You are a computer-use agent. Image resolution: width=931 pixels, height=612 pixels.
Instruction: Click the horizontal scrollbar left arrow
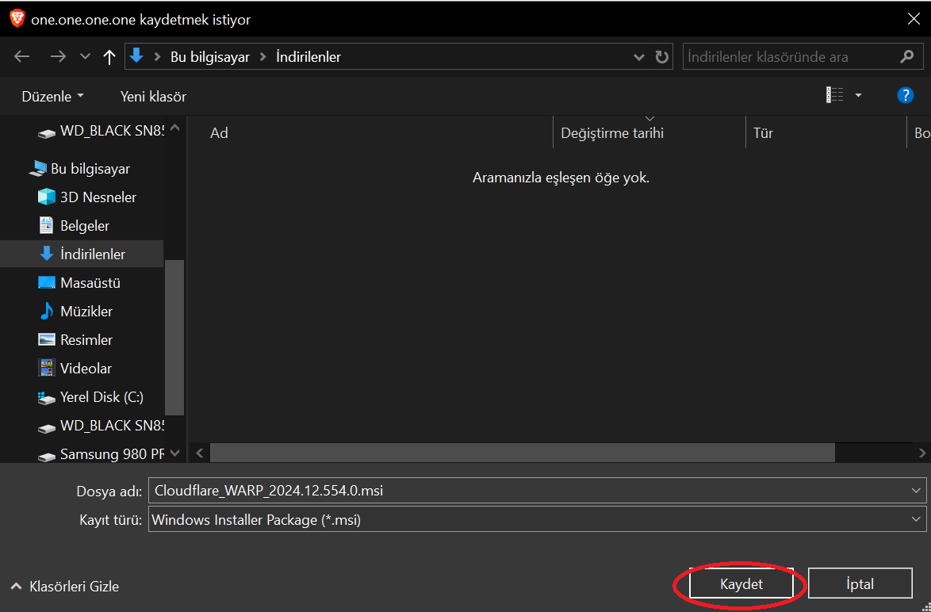click(200, 453)
